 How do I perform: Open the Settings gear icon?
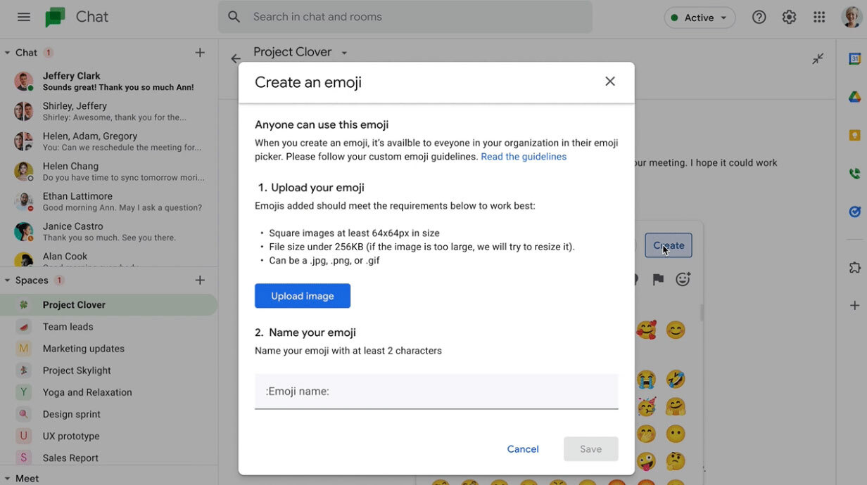click(789, 18)
